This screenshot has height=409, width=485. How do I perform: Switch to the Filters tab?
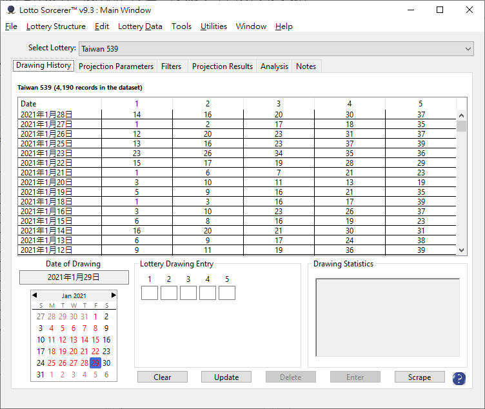171,66
